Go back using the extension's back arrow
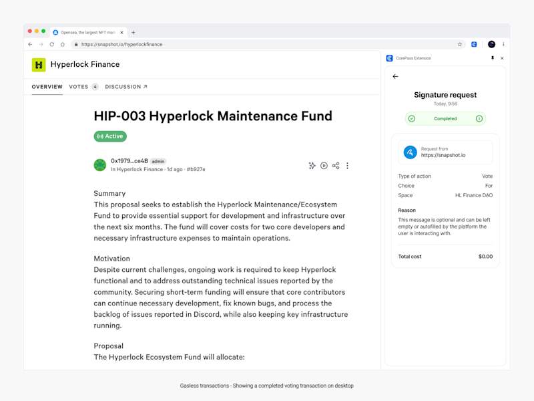 (396, 76)
